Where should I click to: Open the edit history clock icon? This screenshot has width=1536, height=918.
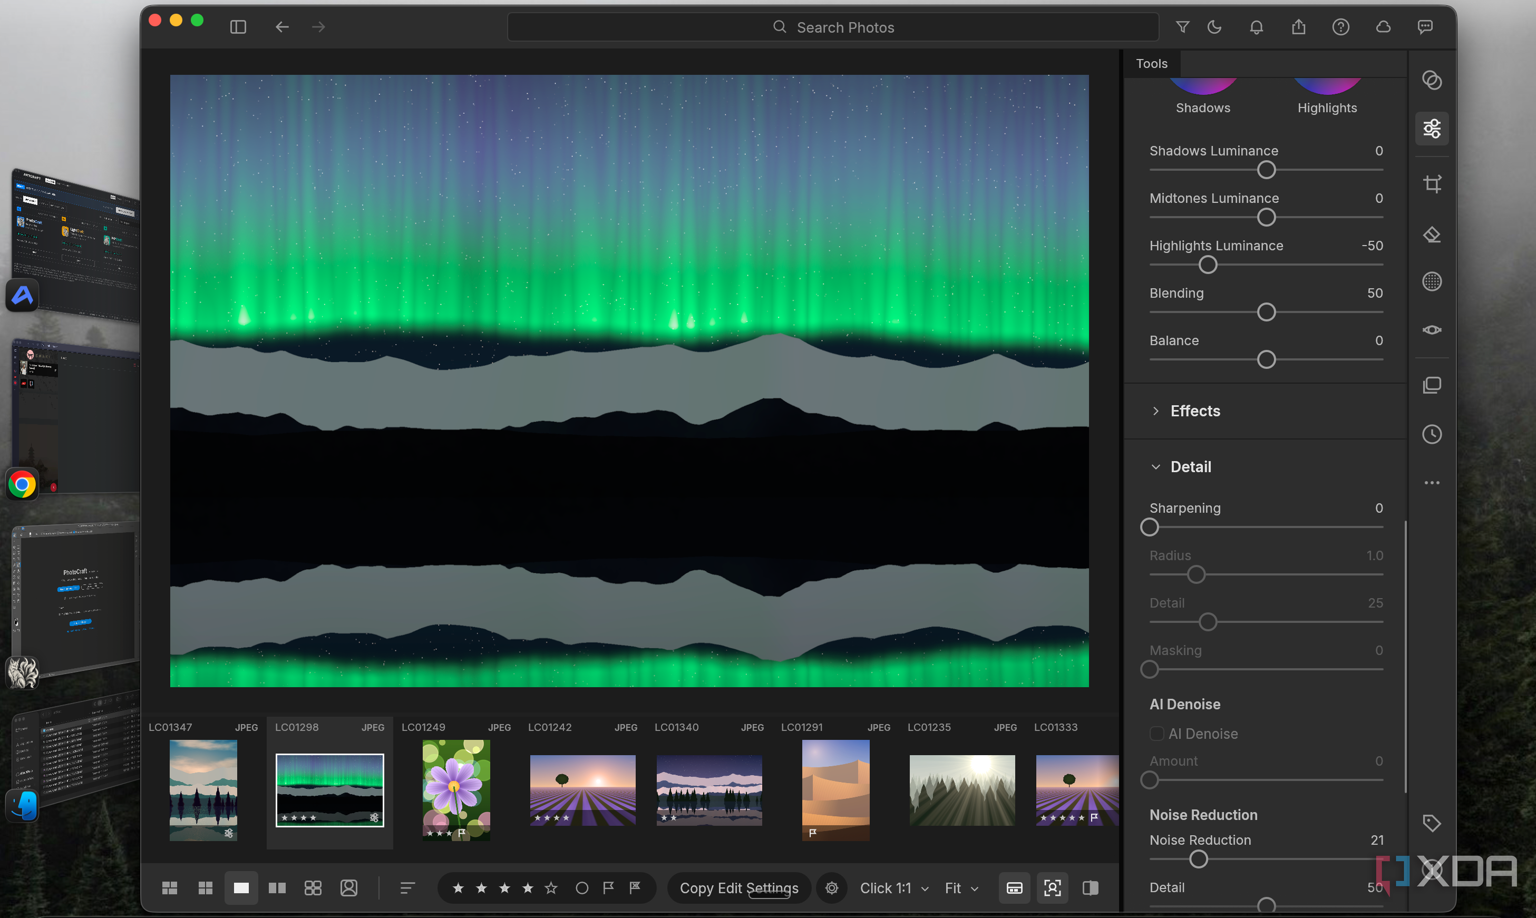click(1432, 434)
